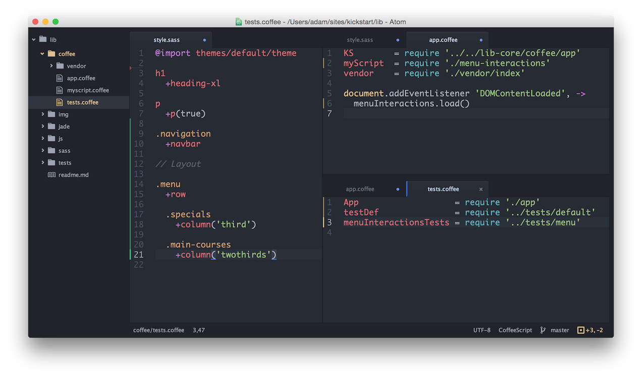
Task: Click the myscript.coffee file icon
Action: tap(60, 90)
